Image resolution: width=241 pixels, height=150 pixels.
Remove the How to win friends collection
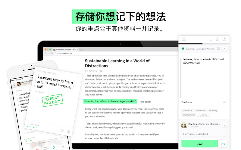pyautogui.click(x=224, y=125)
